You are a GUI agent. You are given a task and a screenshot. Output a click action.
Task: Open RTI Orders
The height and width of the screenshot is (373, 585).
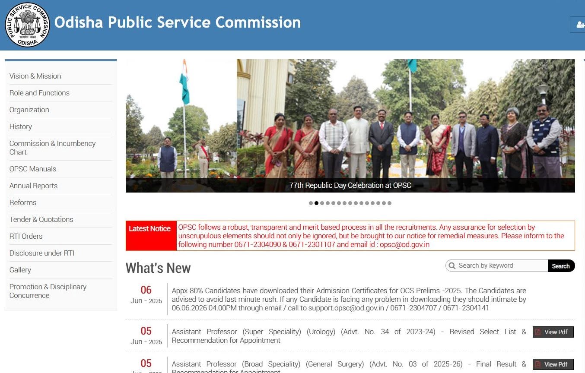point(26,236)
